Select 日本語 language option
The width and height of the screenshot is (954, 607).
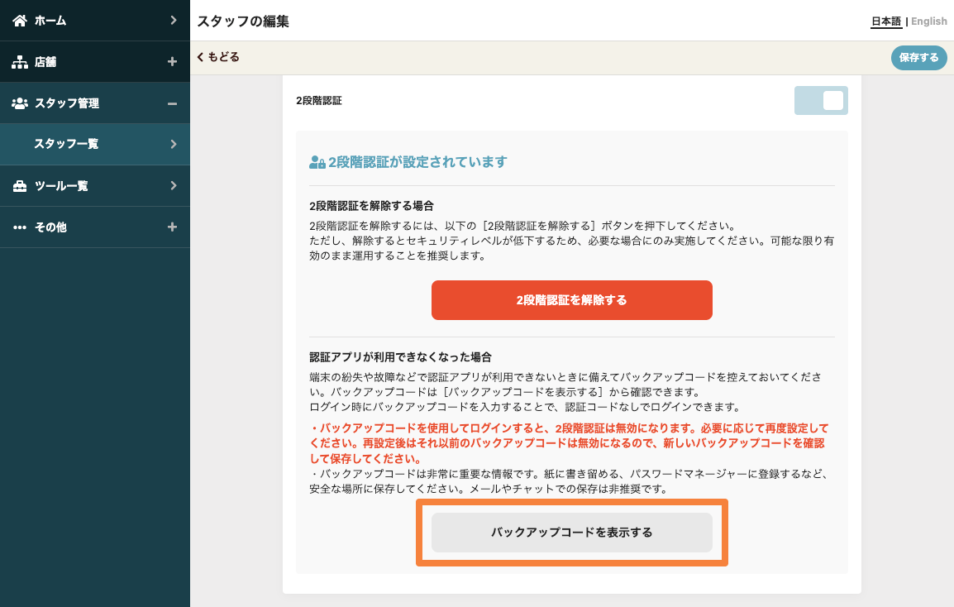pyautogui.click(x=885, y=22)
